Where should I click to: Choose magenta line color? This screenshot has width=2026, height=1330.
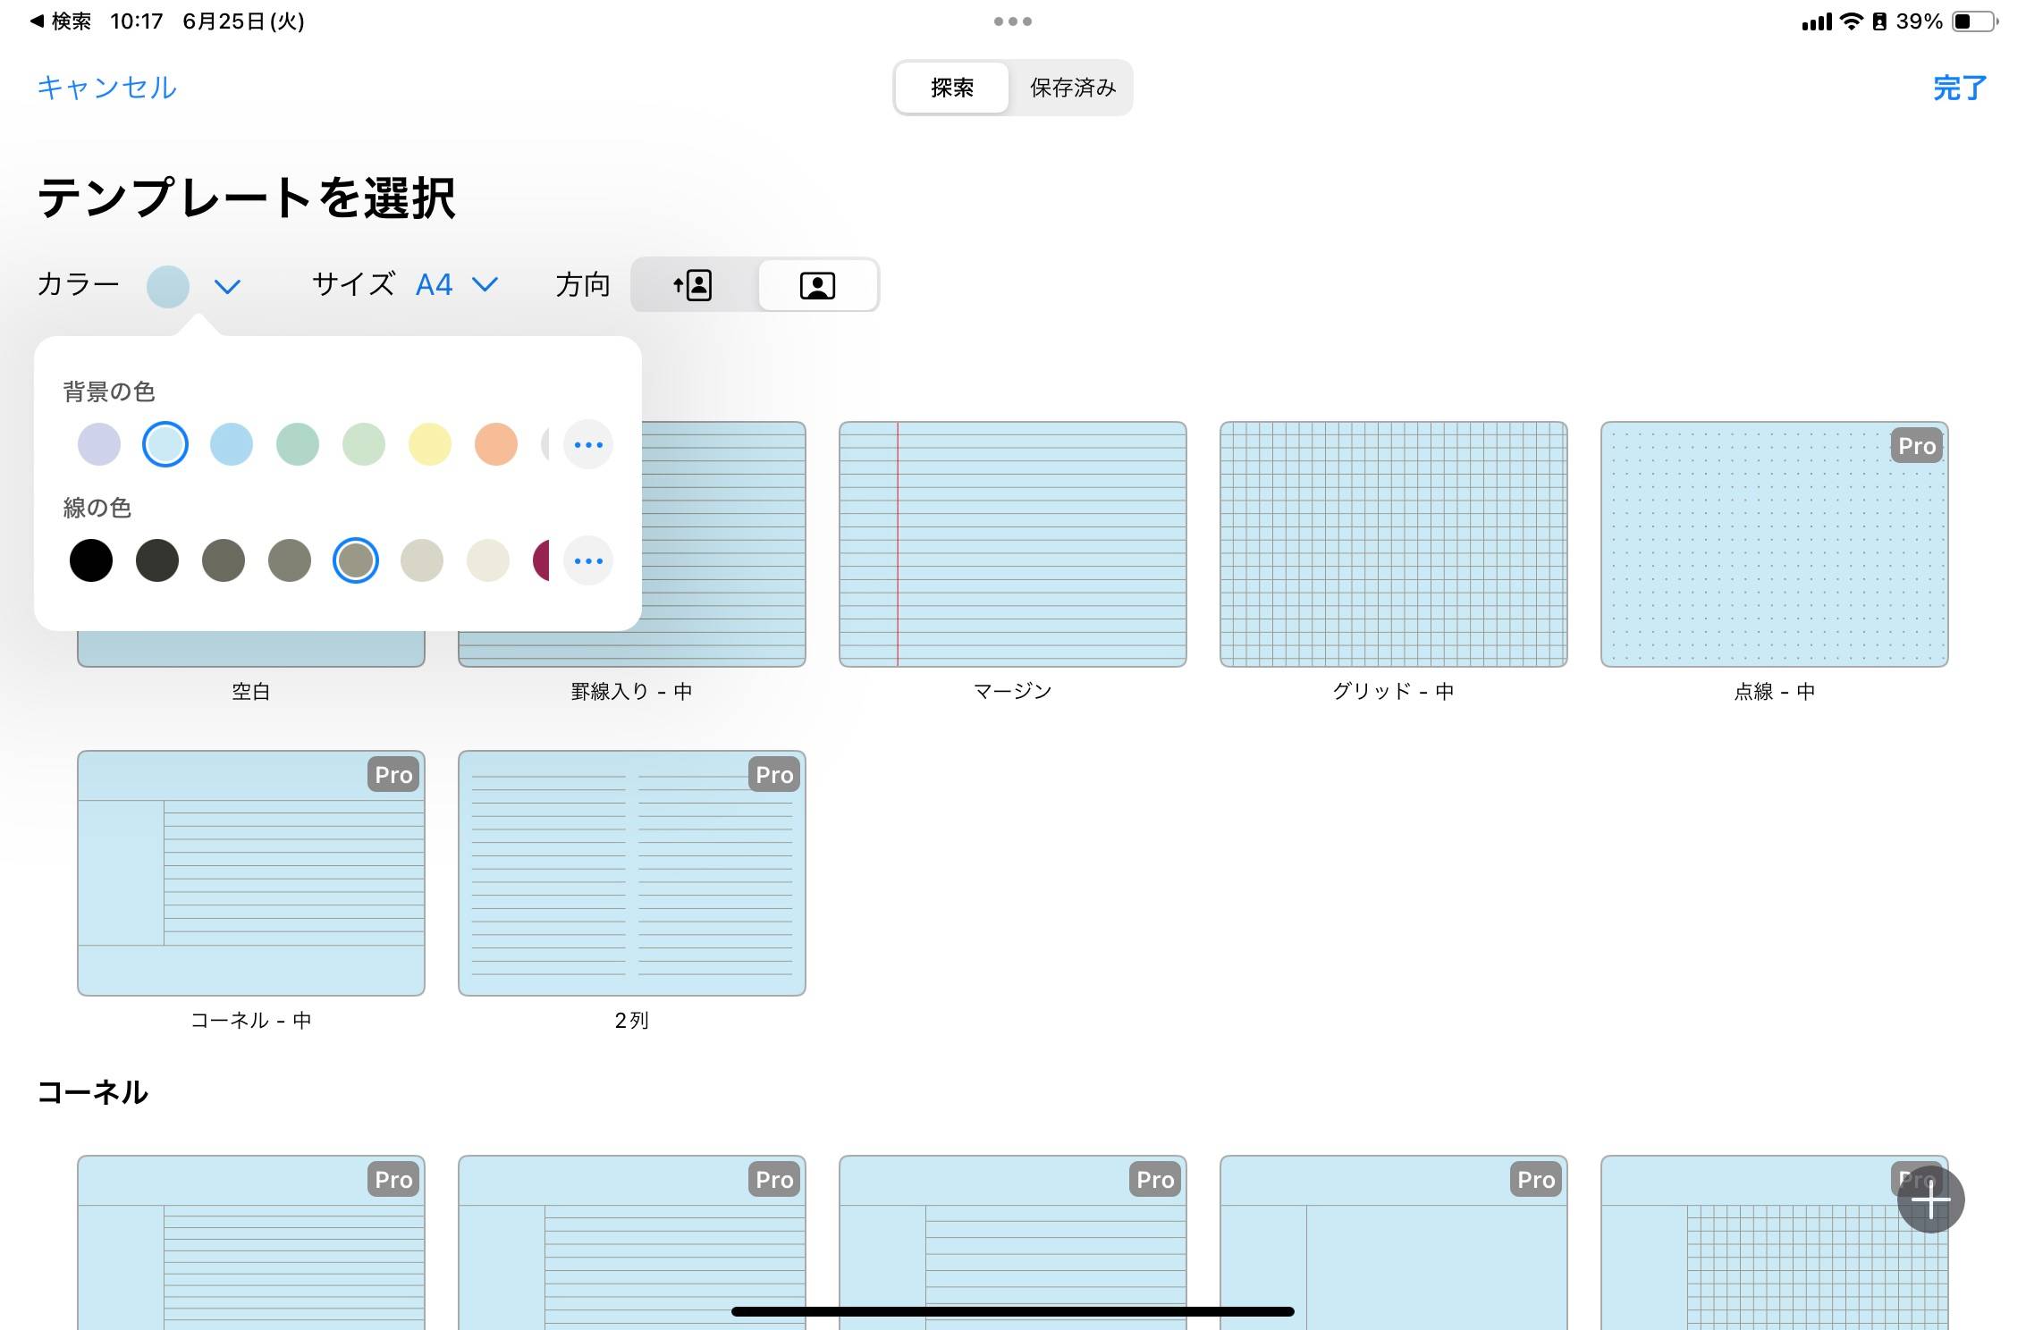541,560
